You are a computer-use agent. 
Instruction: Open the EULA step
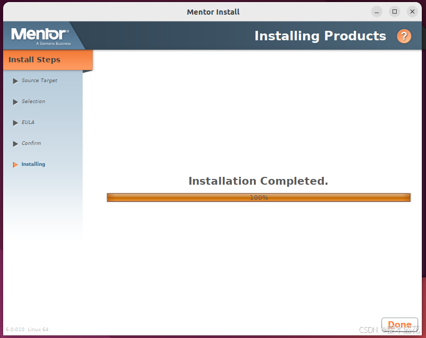28,122
